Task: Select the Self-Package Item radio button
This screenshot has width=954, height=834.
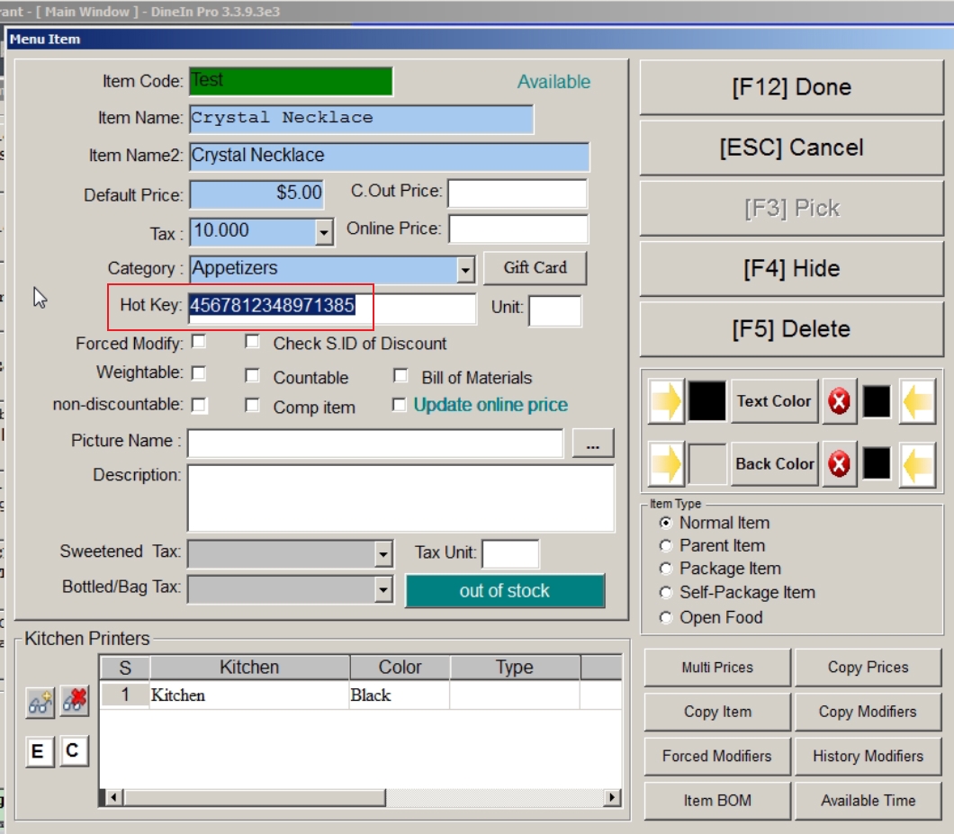Action: pyautogui.click(x=666, y=593)
